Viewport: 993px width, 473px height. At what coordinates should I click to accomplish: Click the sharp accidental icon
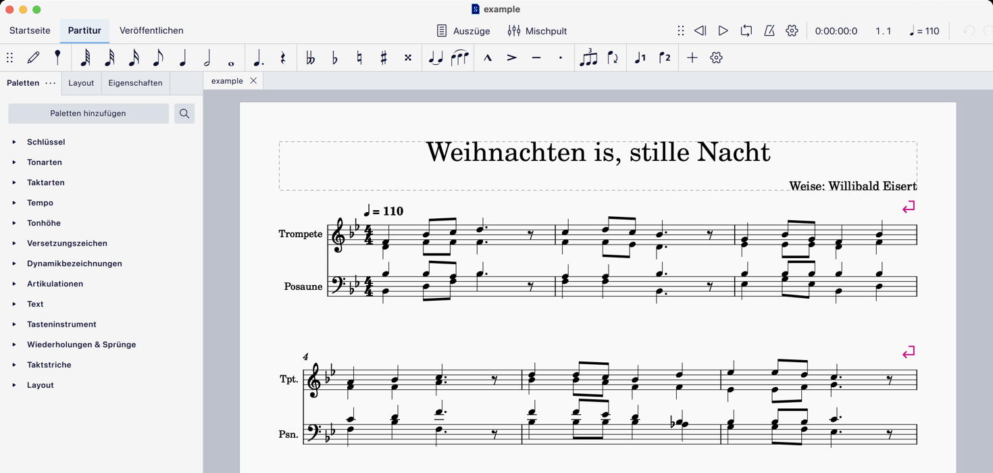pyautogui.click(x=384, y=58)
